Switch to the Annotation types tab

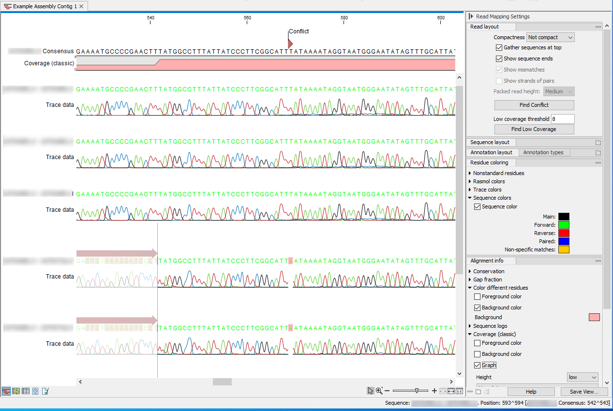[x=544, y=152]
